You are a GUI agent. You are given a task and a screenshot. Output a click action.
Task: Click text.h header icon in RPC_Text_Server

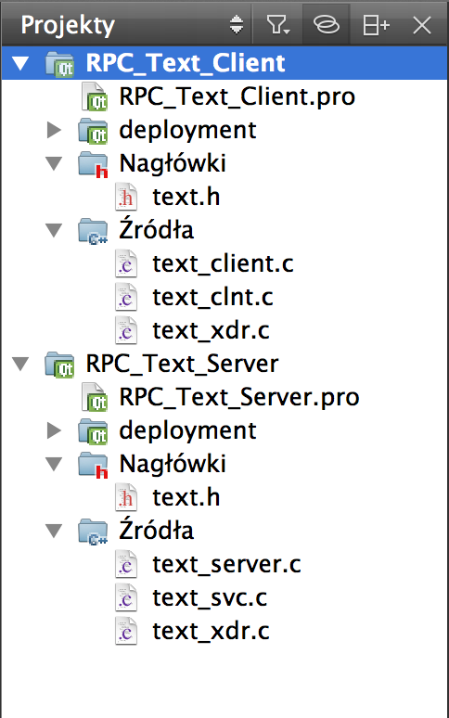pos(126,498)
